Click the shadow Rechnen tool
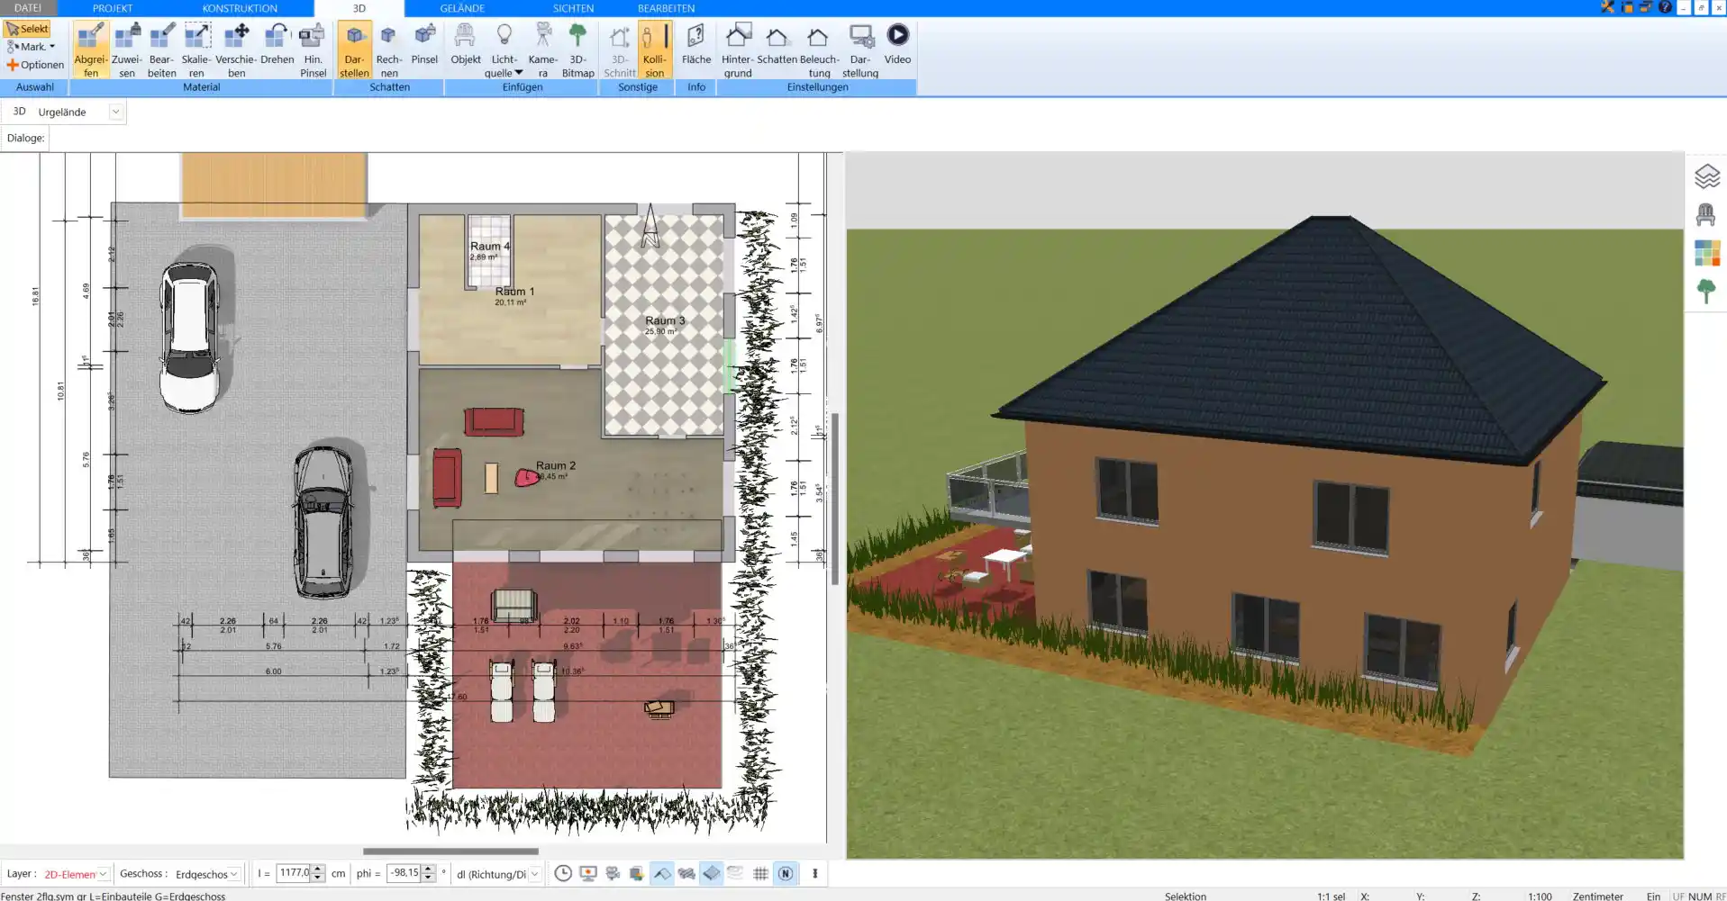This screenshot has width=1727, height=901. (x=388, y=50)
